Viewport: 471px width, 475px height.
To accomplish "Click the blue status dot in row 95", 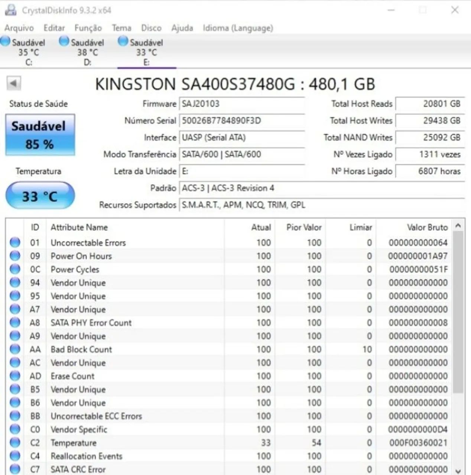I will 15,296.
